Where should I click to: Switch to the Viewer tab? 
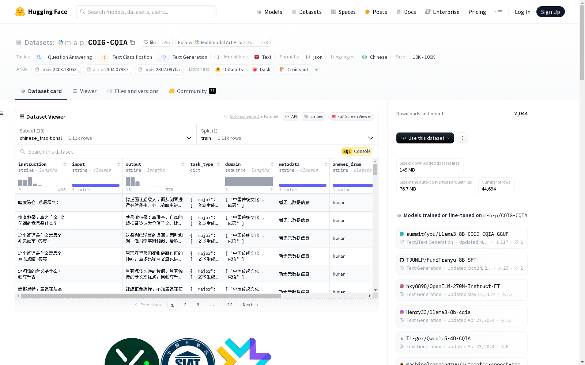coord(84,91)
